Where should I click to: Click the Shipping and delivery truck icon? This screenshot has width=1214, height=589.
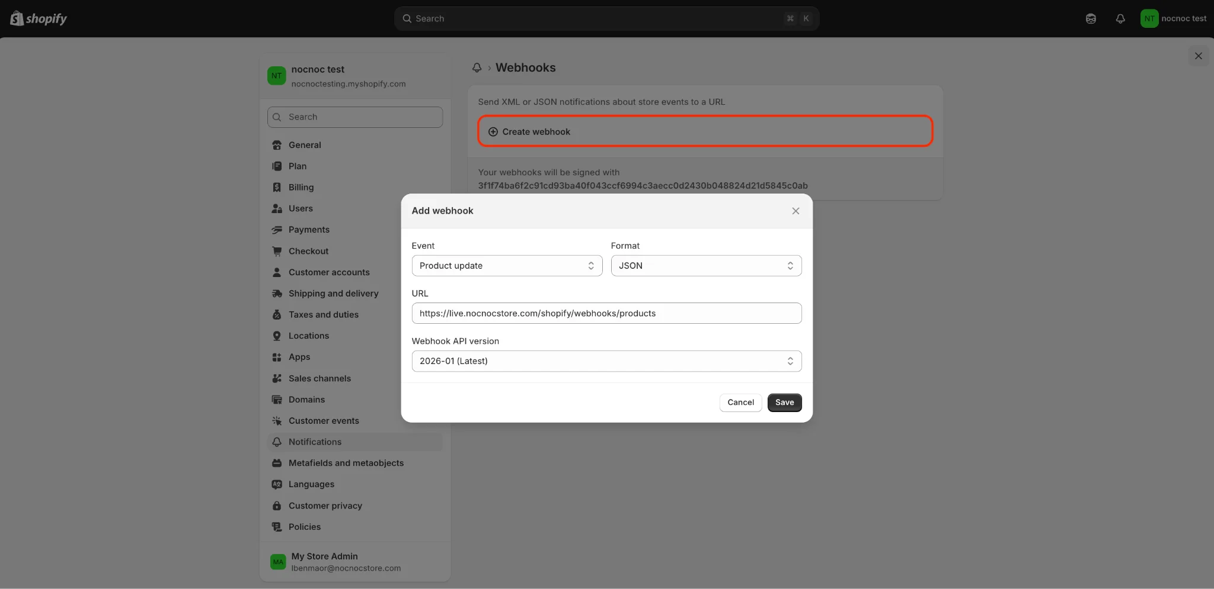(x=277, y=293)
